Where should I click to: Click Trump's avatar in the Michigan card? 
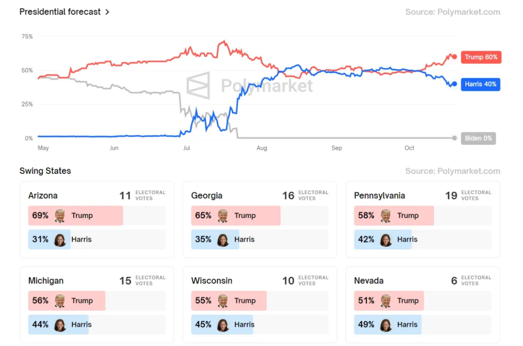(x=60, y=301)
